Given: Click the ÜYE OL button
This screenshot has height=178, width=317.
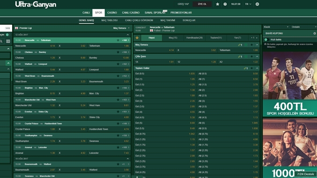Looking at the screenshot, I should [202, 4].
